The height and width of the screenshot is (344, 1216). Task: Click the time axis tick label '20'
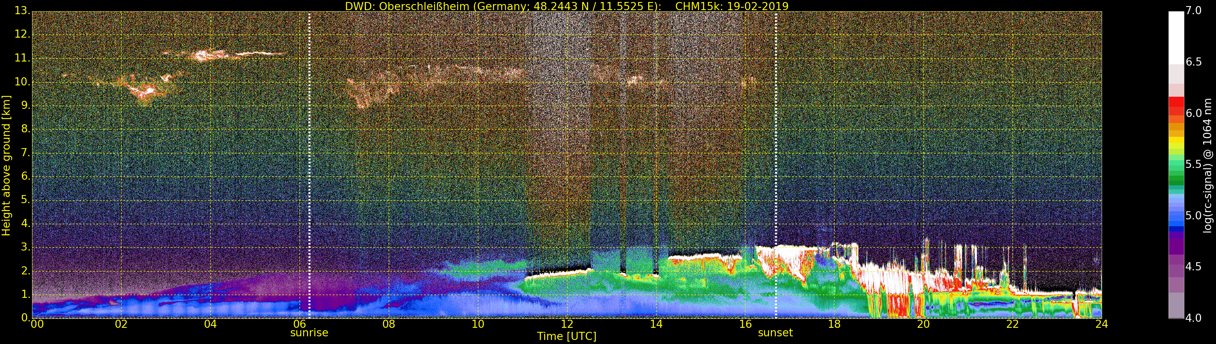point(923,324)
